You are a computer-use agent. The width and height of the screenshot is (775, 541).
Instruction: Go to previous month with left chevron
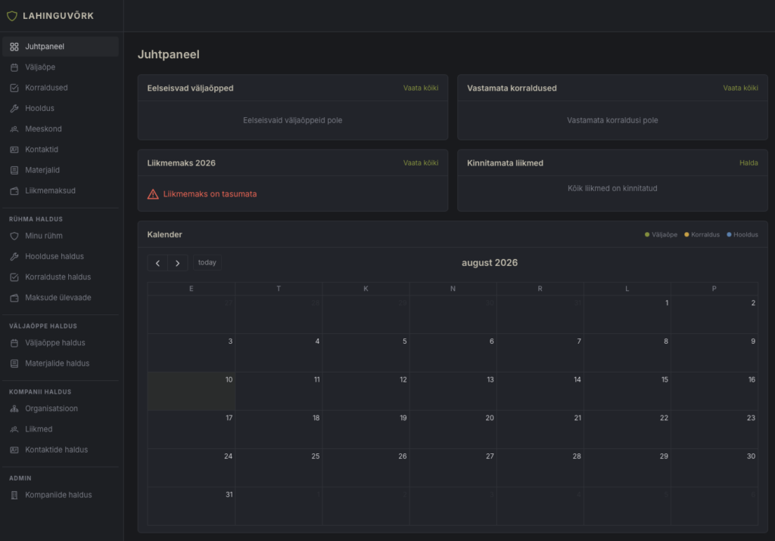[157, 263]
